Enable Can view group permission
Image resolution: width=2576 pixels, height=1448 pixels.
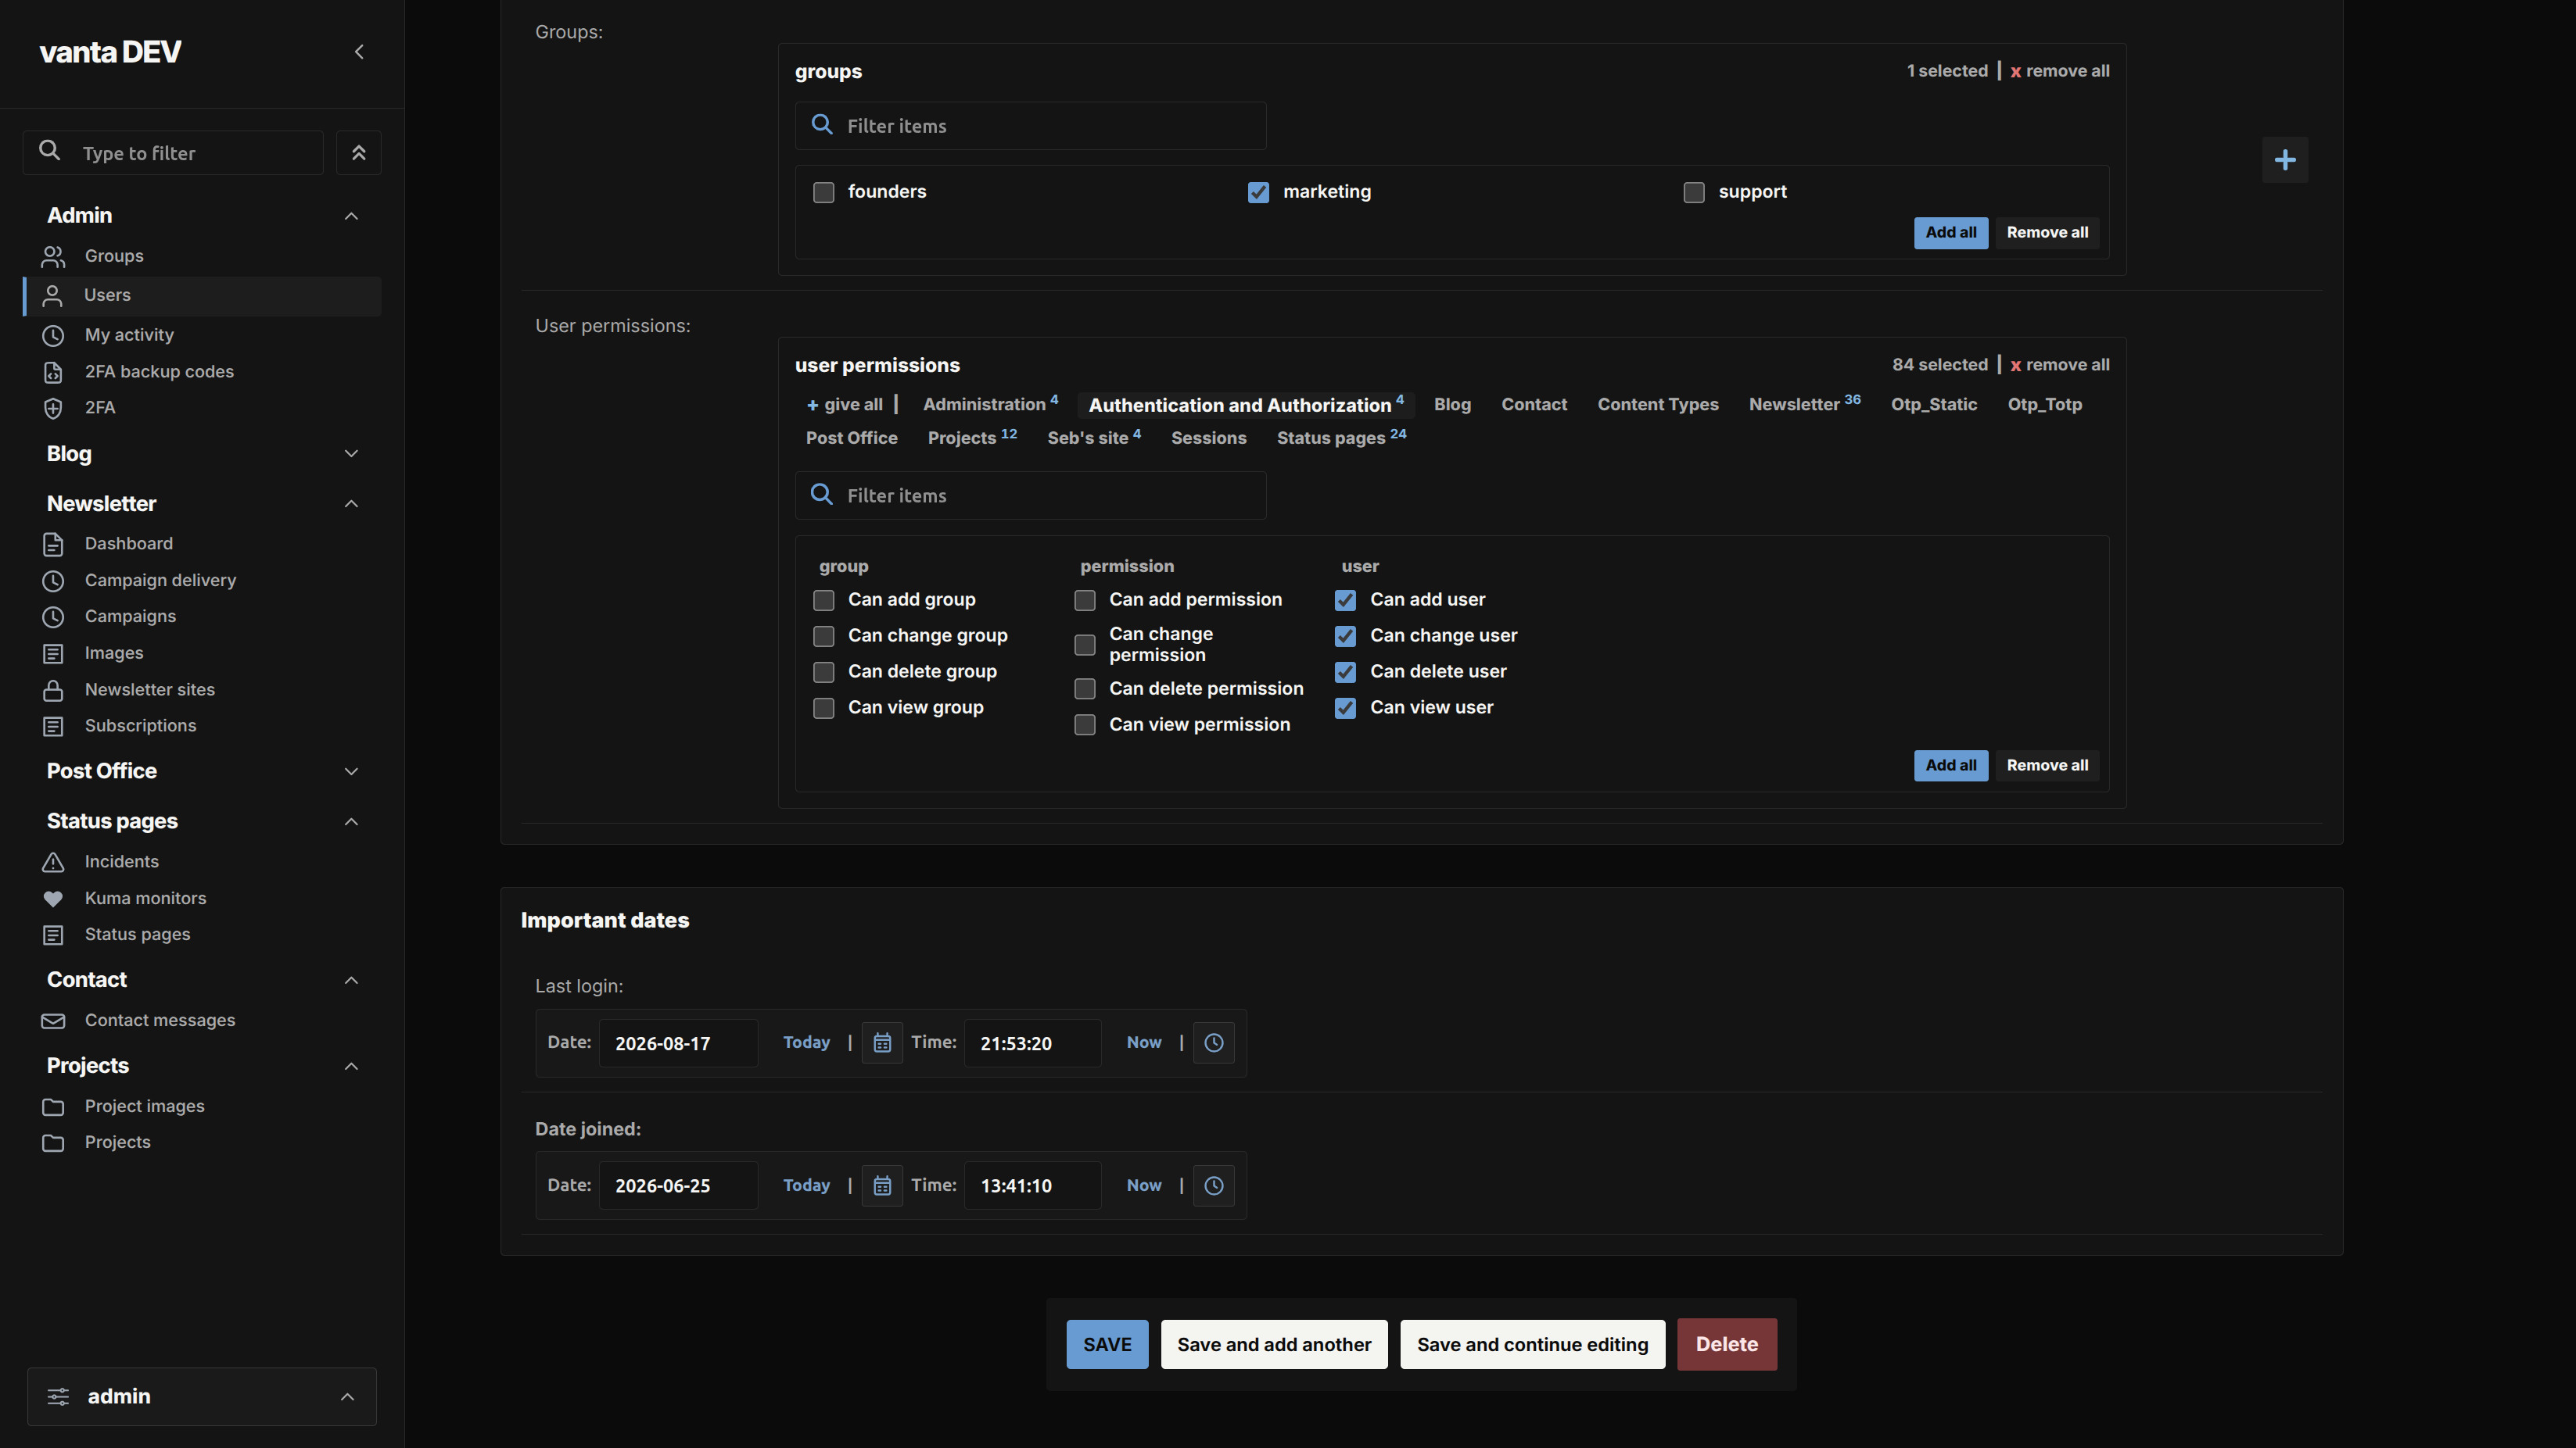click(823, 707)
